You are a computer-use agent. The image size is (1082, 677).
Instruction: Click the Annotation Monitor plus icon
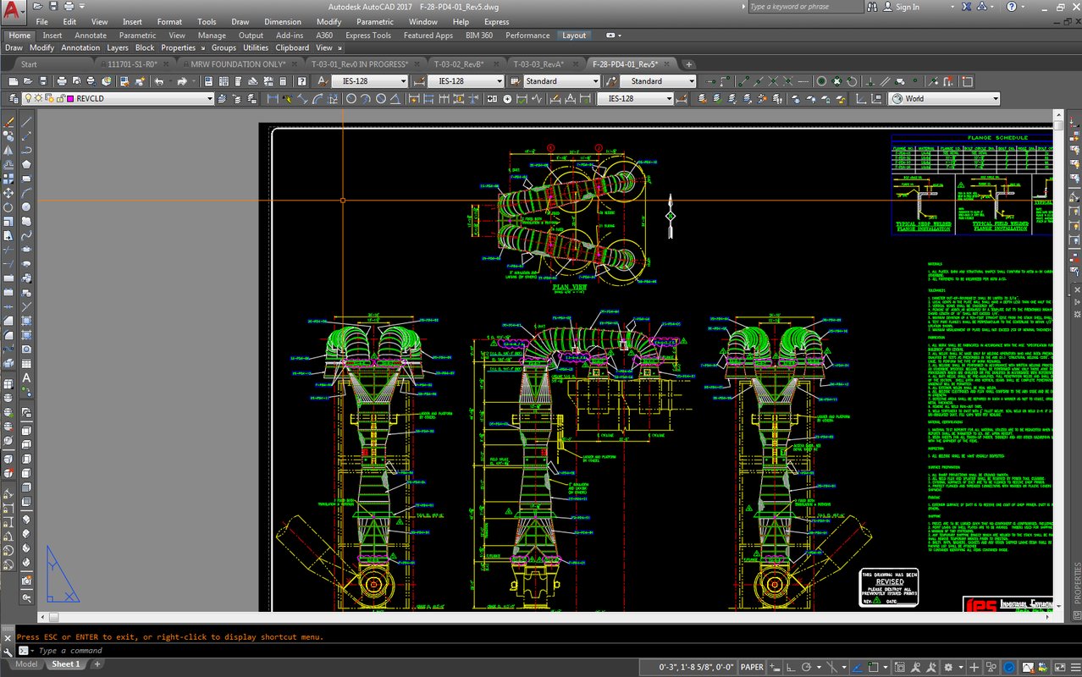974,667
